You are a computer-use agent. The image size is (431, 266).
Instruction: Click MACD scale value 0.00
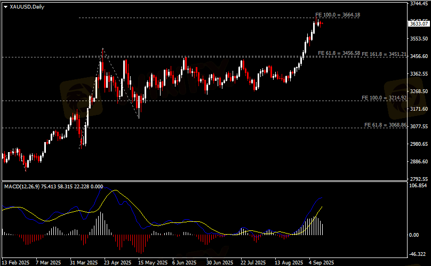(x=414, y=235)
